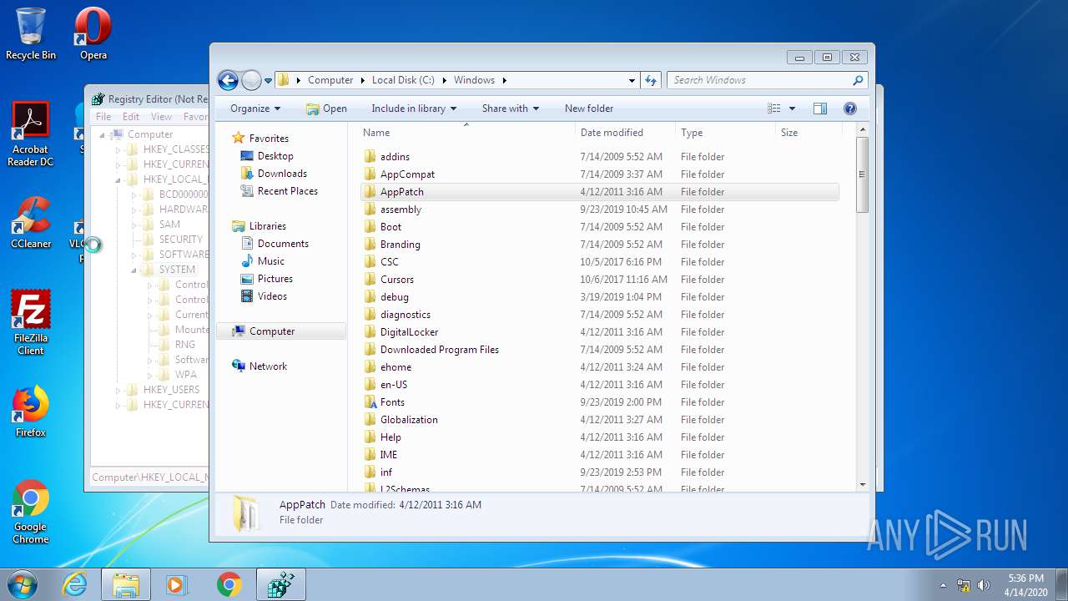Select the Boot folder icon
This screenshot has height=601, width=1068.
point(370,227)
